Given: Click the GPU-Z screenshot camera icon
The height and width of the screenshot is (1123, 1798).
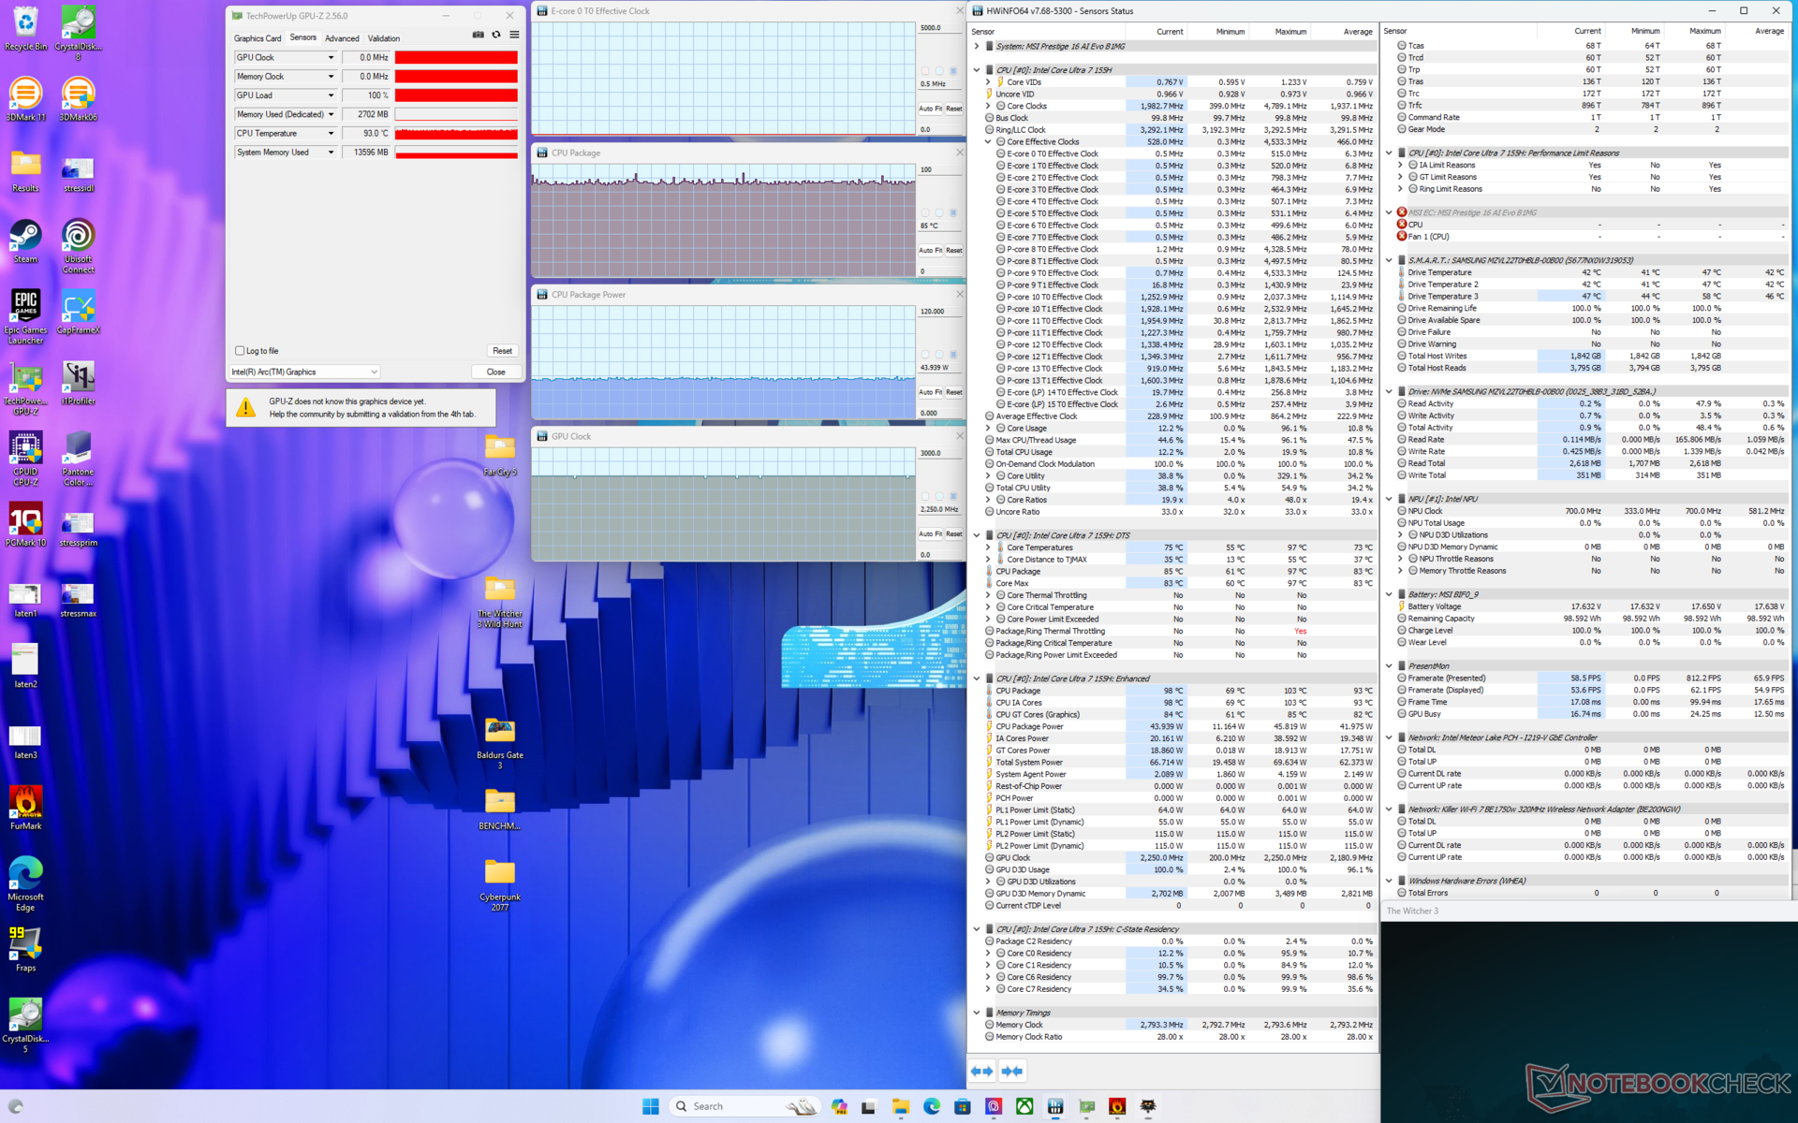Looking at the screenshot, I should (x=478, y=35).
